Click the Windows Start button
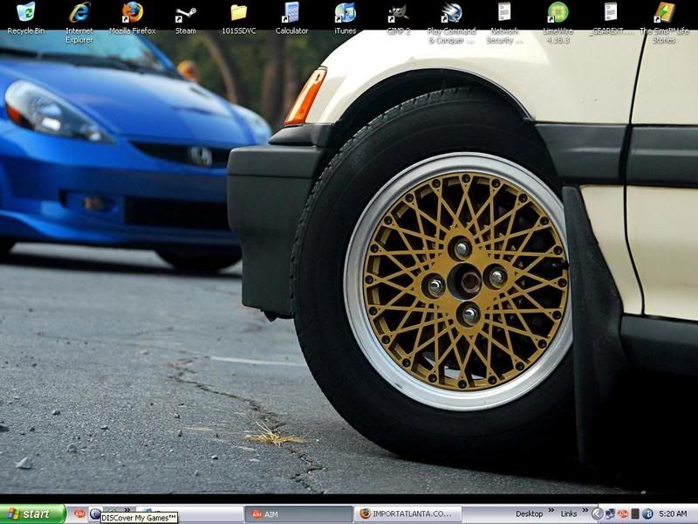 (x=32, y=514)
